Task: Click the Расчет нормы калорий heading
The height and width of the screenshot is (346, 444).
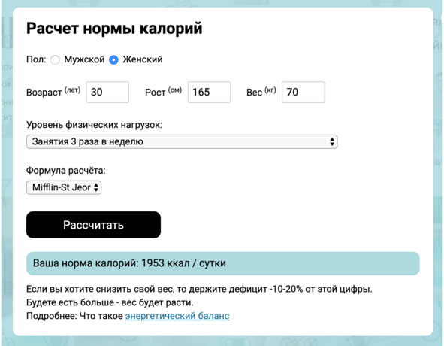Action: 114,29
